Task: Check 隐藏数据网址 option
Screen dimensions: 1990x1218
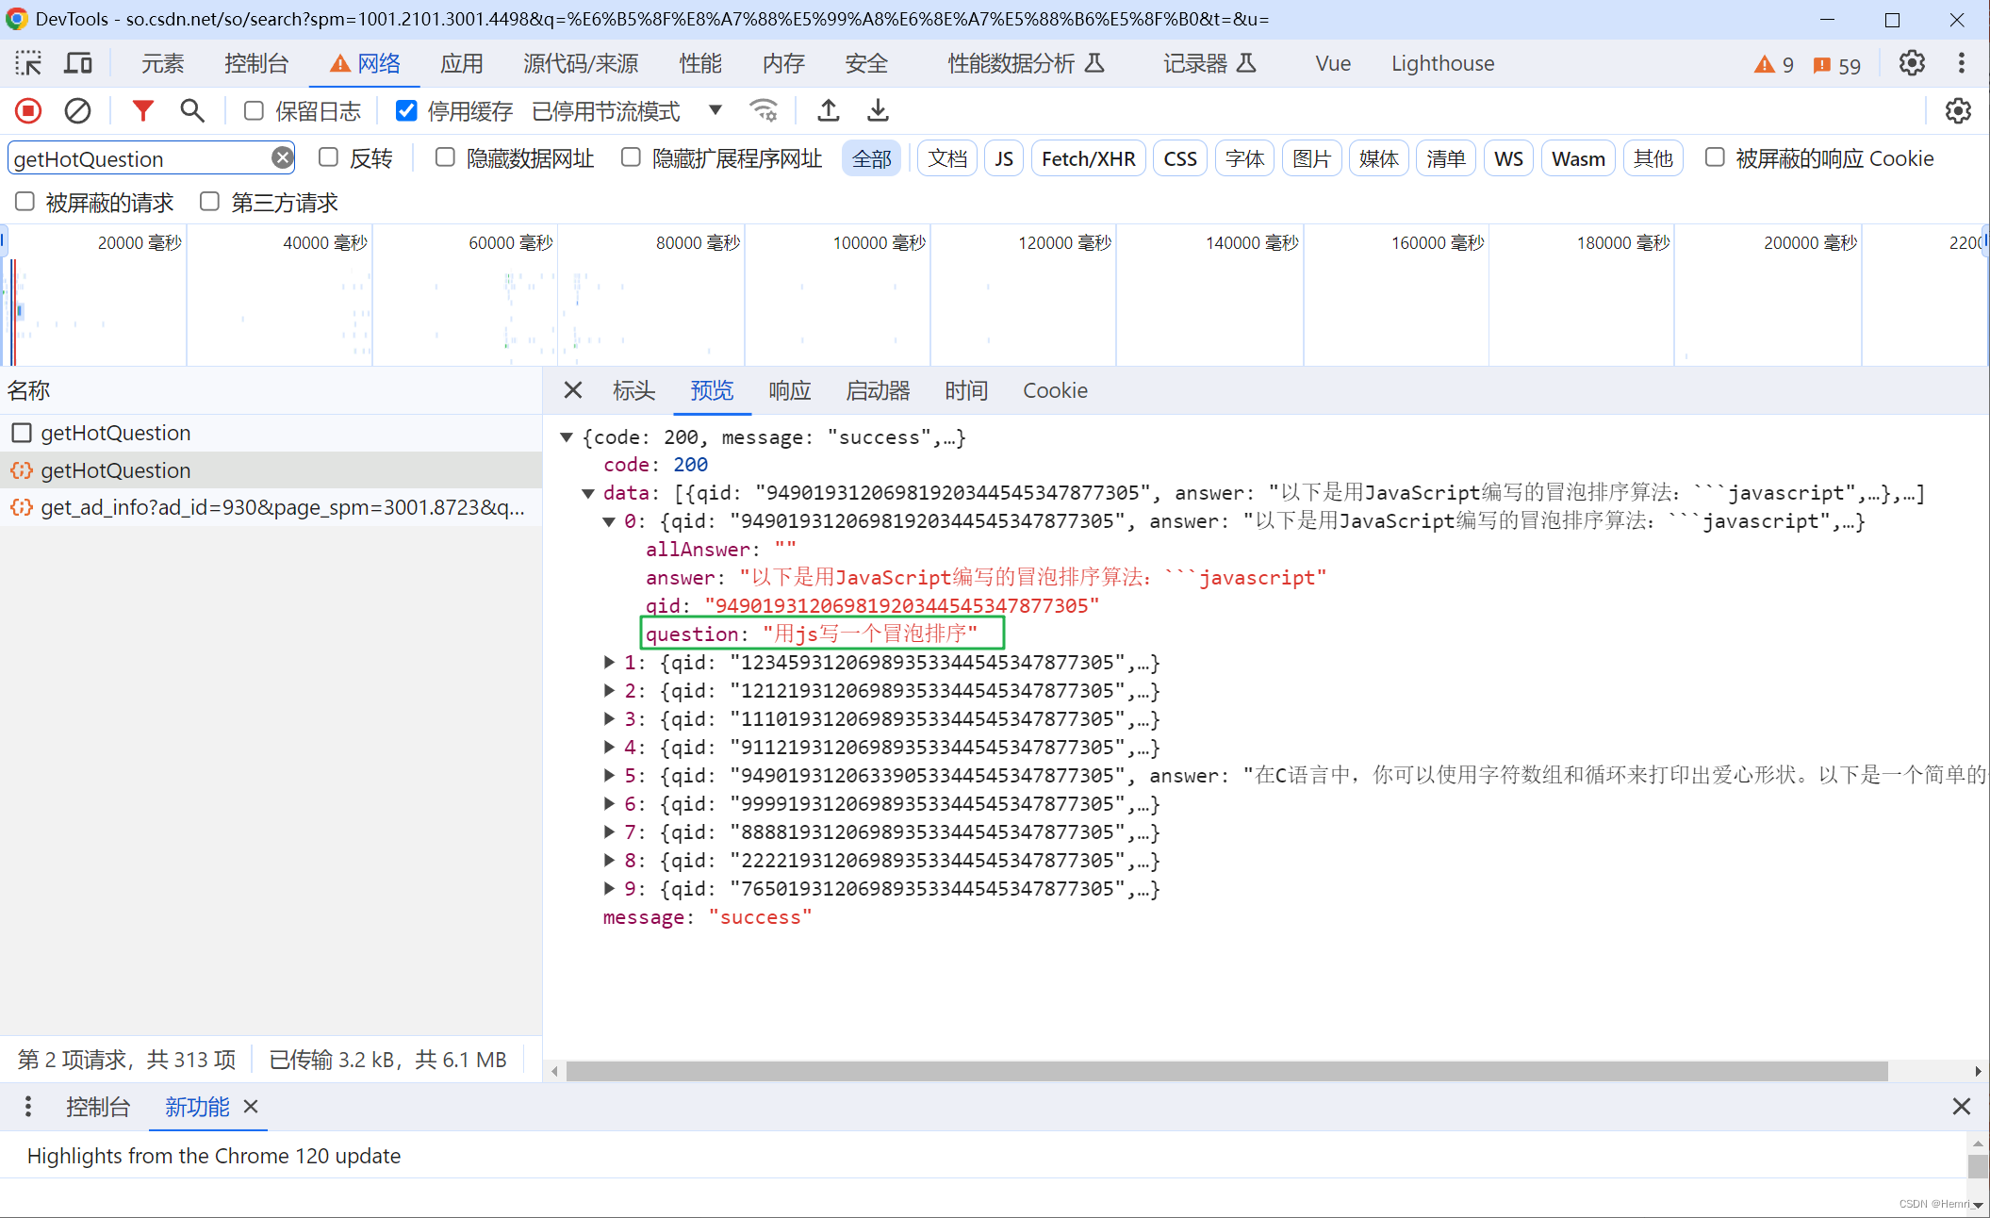Action: 445,157
